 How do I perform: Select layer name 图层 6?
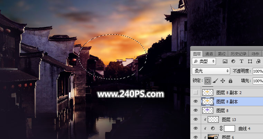click(x=228, y=137)
